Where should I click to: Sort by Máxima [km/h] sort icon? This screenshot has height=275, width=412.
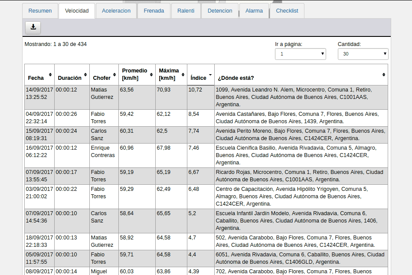183,75
